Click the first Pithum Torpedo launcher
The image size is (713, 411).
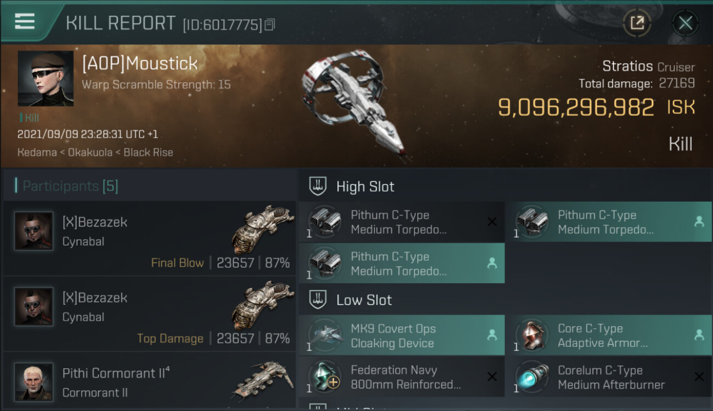tap(401, 222)
